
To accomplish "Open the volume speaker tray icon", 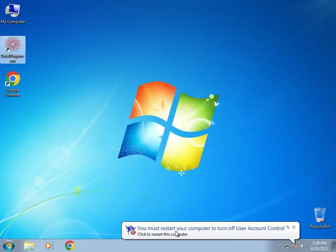I will tap(303, 246).
